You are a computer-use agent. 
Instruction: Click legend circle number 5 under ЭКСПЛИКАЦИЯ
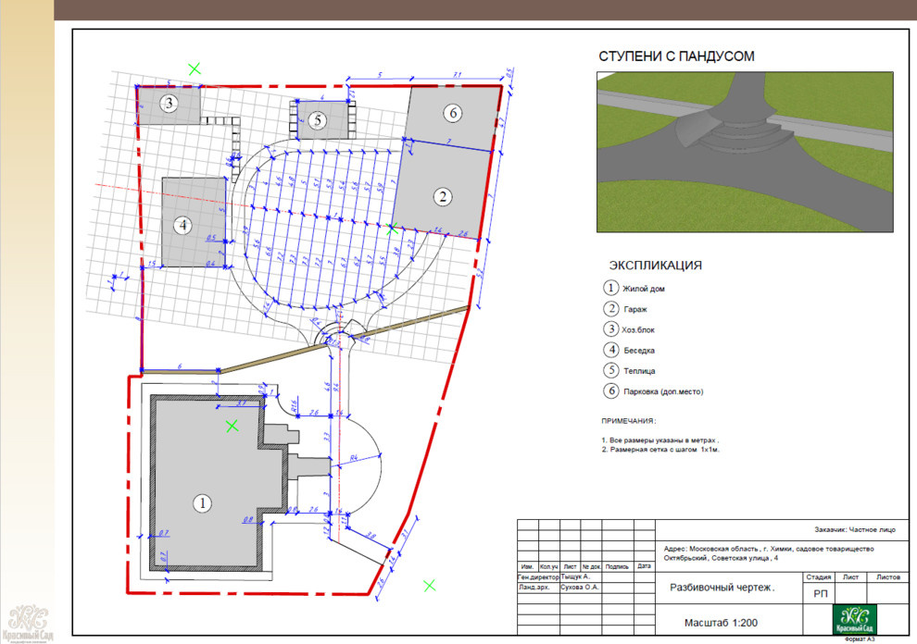tap(610, 370)
